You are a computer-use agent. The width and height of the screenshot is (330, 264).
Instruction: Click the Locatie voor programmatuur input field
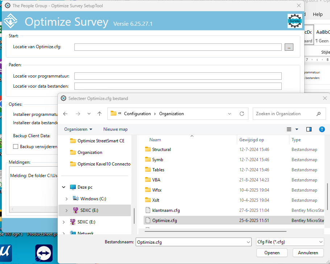(x=178, y=76)
